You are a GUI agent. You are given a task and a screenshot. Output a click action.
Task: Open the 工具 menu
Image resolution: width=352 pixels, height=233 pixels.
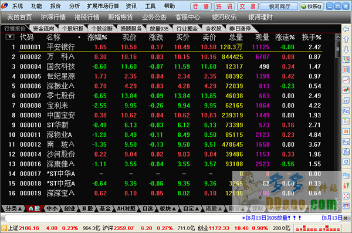point(150,6)
